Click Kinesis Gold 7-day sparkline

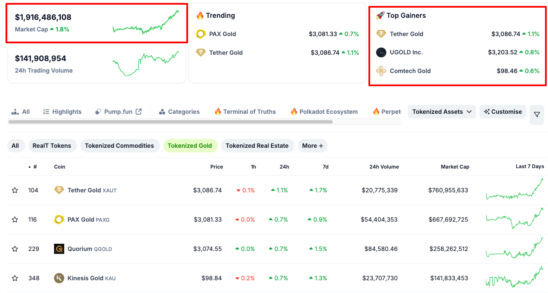[x=514, y=277]
